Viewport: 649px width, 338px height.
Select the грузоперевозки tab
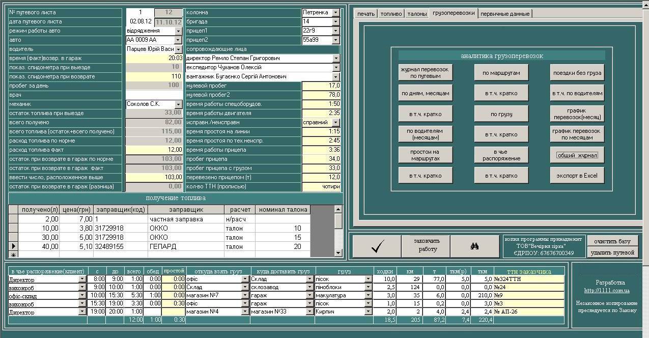[x=454, y=13]
